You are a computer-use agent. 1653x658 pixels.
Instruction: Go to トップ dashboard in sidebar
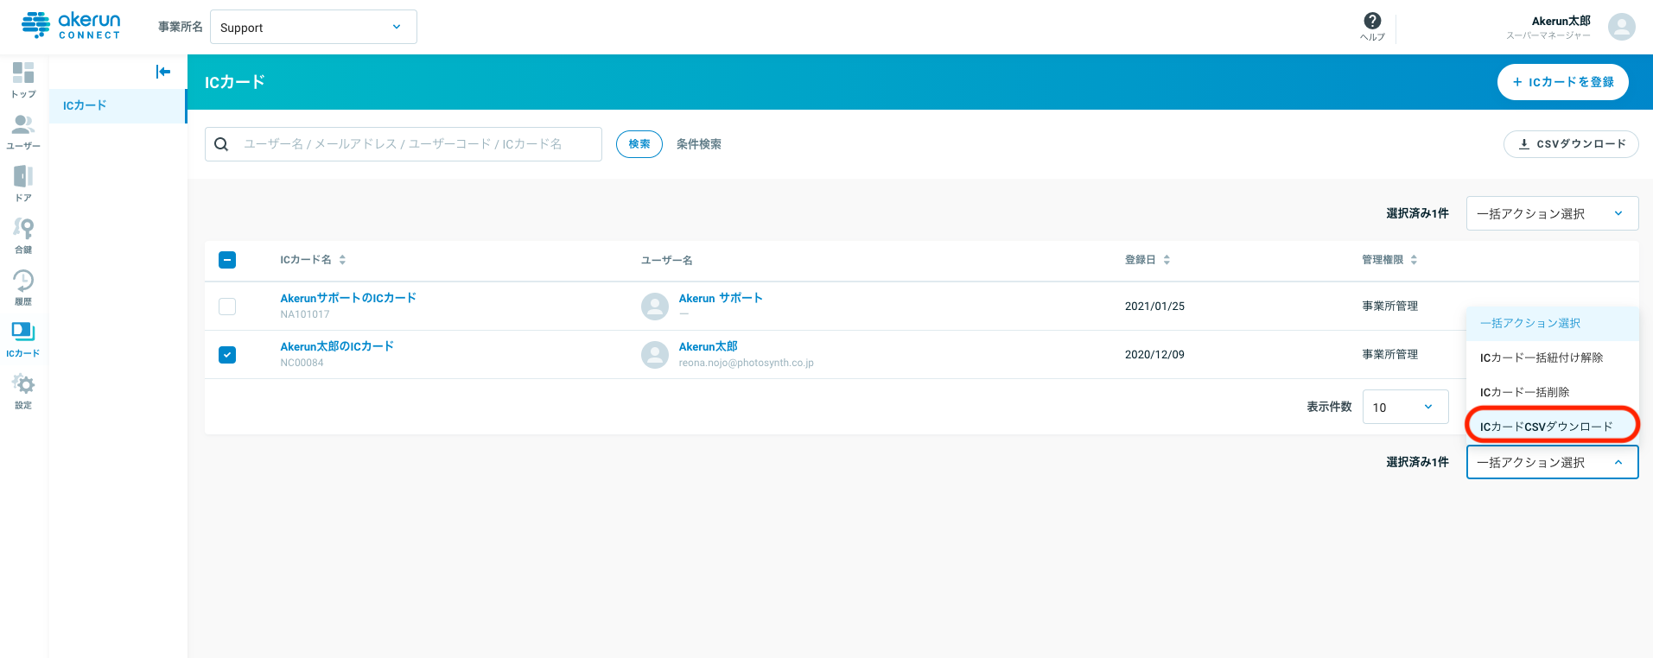click(x=23, y=80)
